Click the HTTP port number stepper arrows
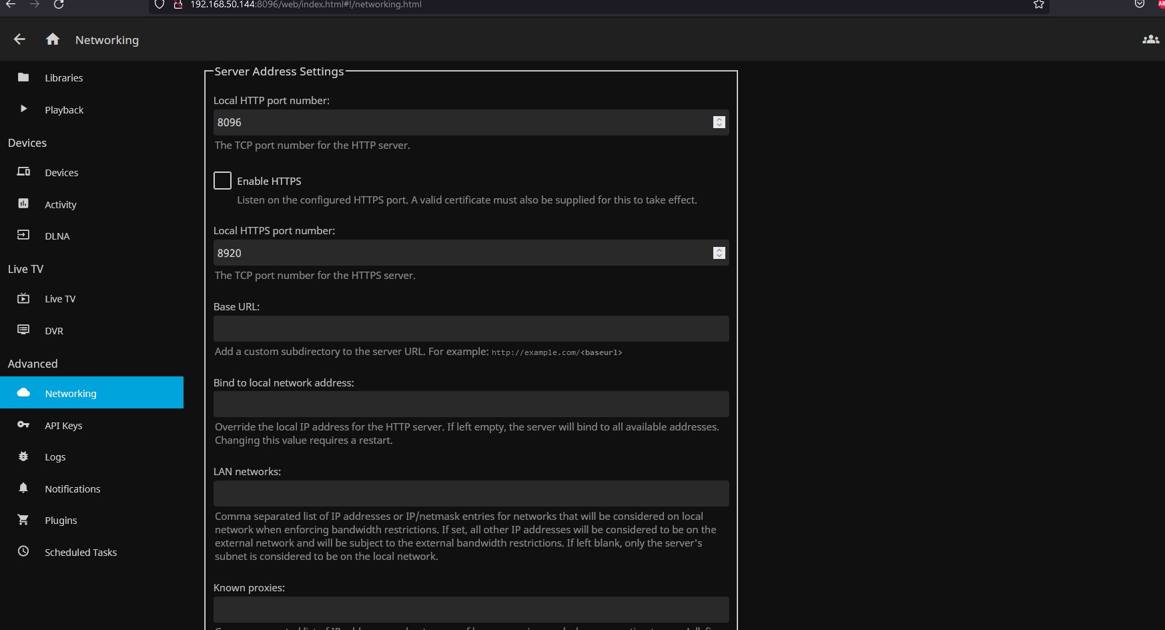 coord(719,122)
